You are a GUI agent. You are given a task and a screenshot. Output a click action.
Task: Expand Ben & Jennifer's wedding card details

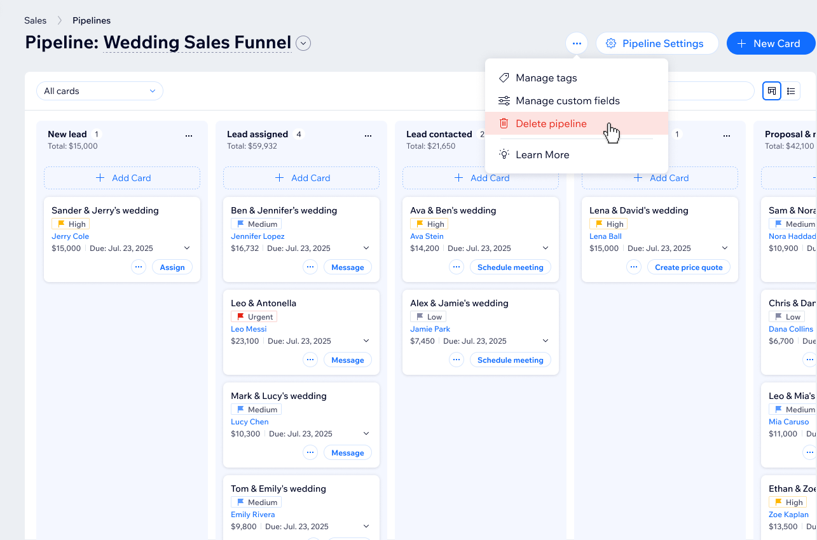point(366,248)
